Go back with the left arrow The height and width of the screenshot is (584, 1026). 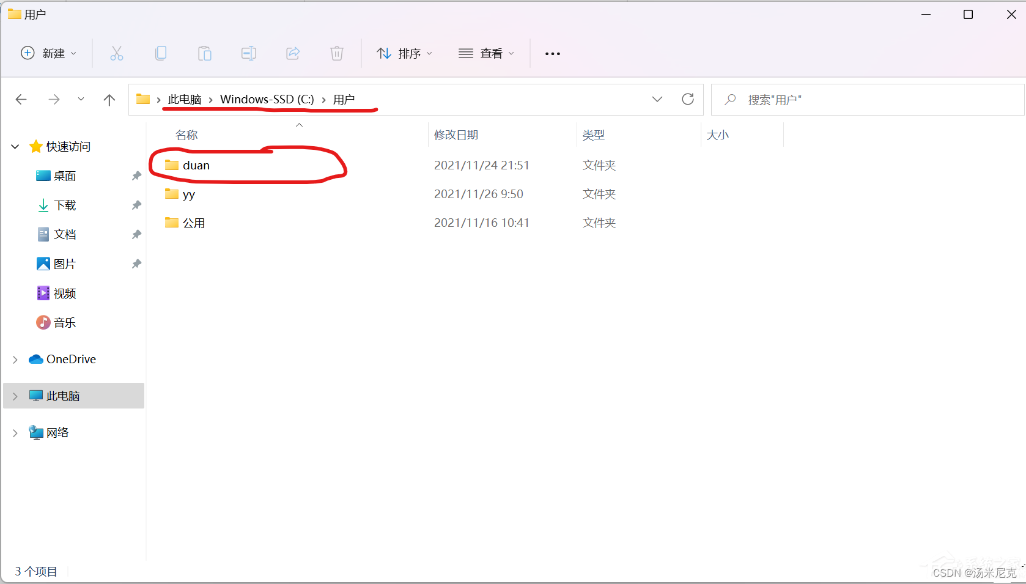[x=21, y=100]
